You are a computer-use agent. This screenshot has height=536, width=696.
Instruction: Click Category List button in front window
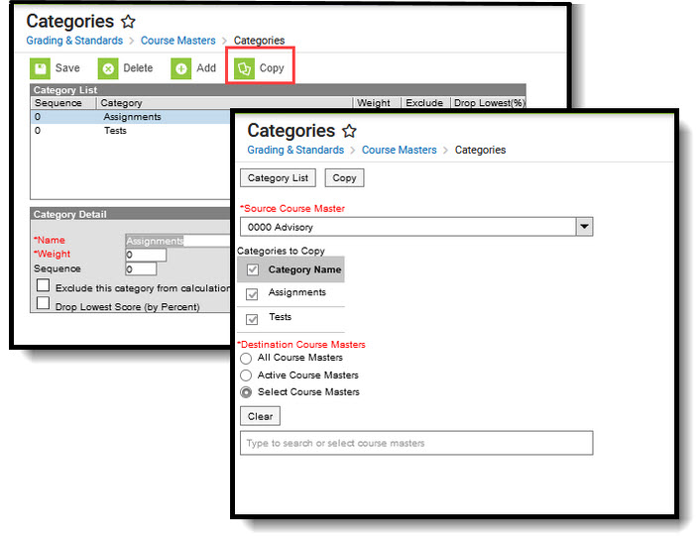pos(278,178)
